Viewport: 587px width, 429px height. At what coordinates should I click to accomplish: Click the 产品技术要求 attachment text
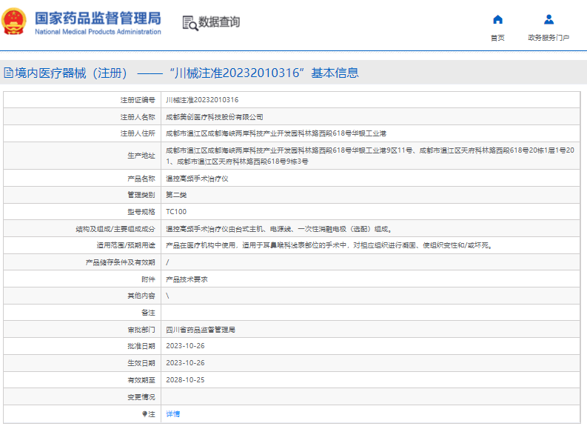tap(187, 279)
